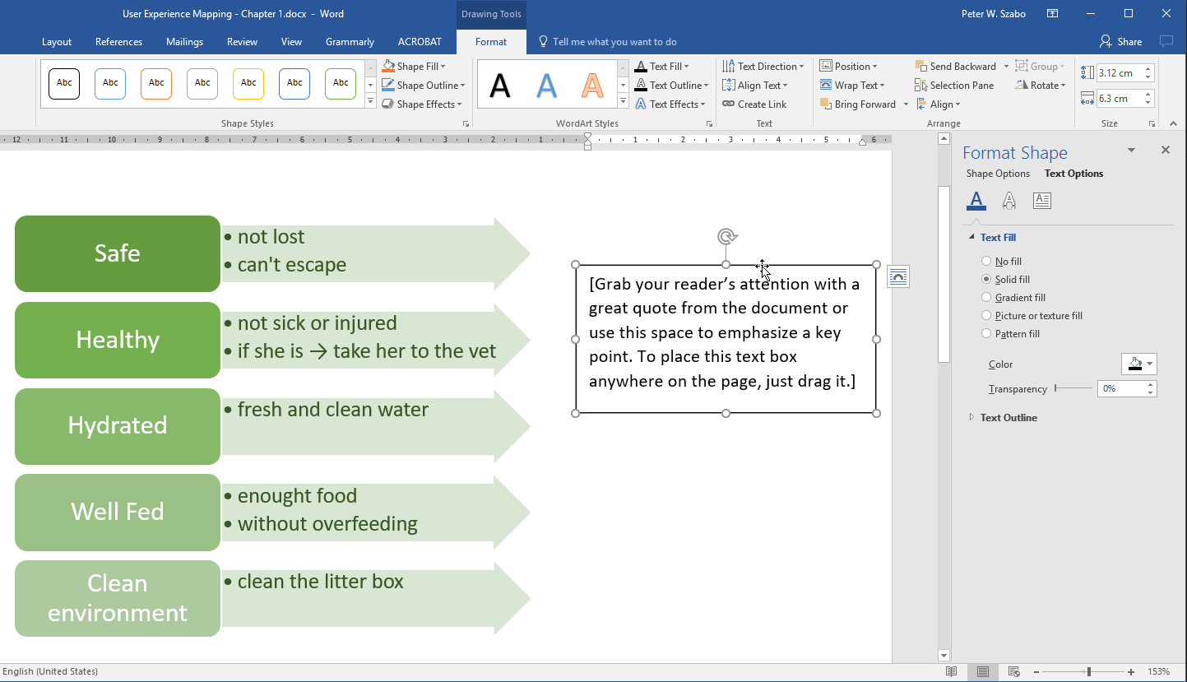Open Layout & Properties textbox icon
The width and height of the screenshot is (1187, 682).
point(1042,200)
